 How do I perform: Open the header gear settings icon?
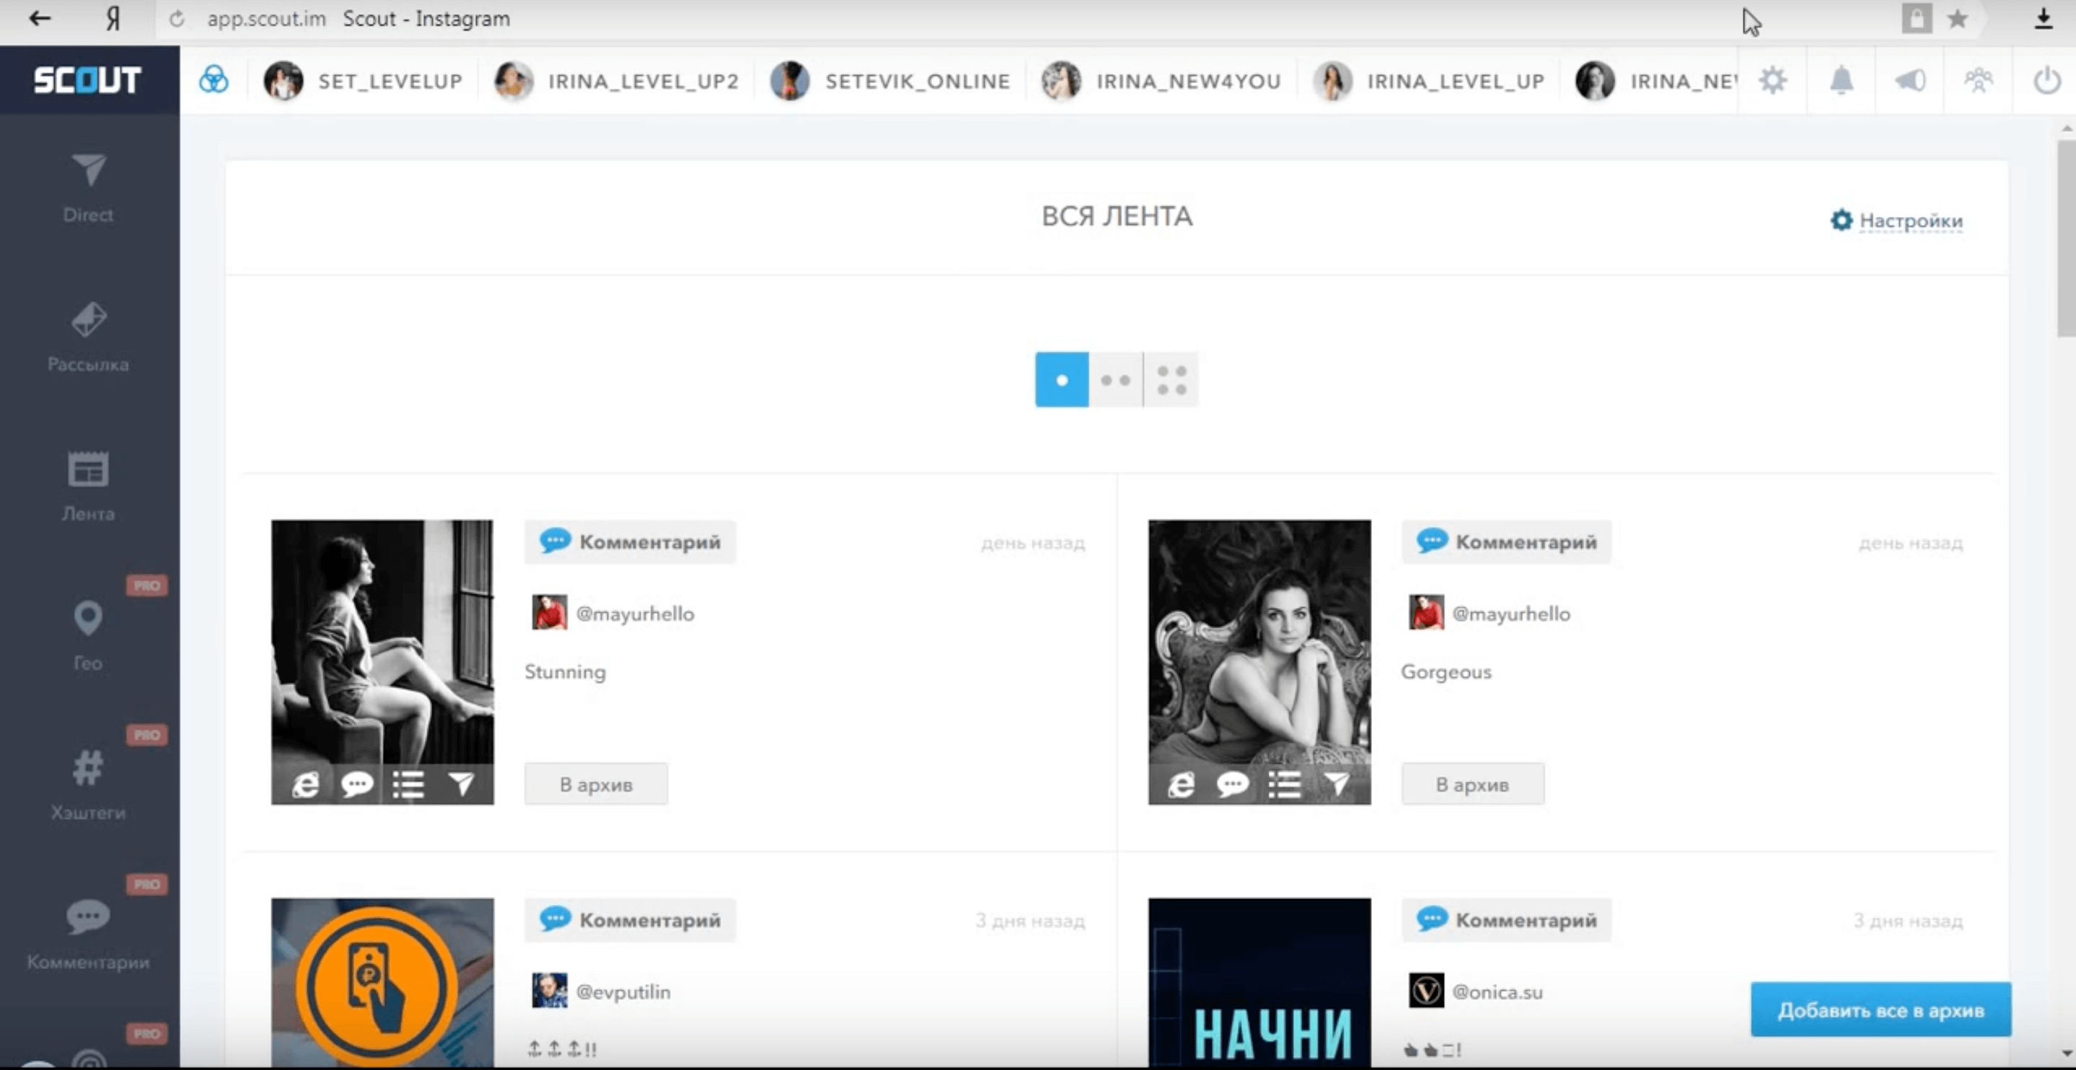[1773, 81]
